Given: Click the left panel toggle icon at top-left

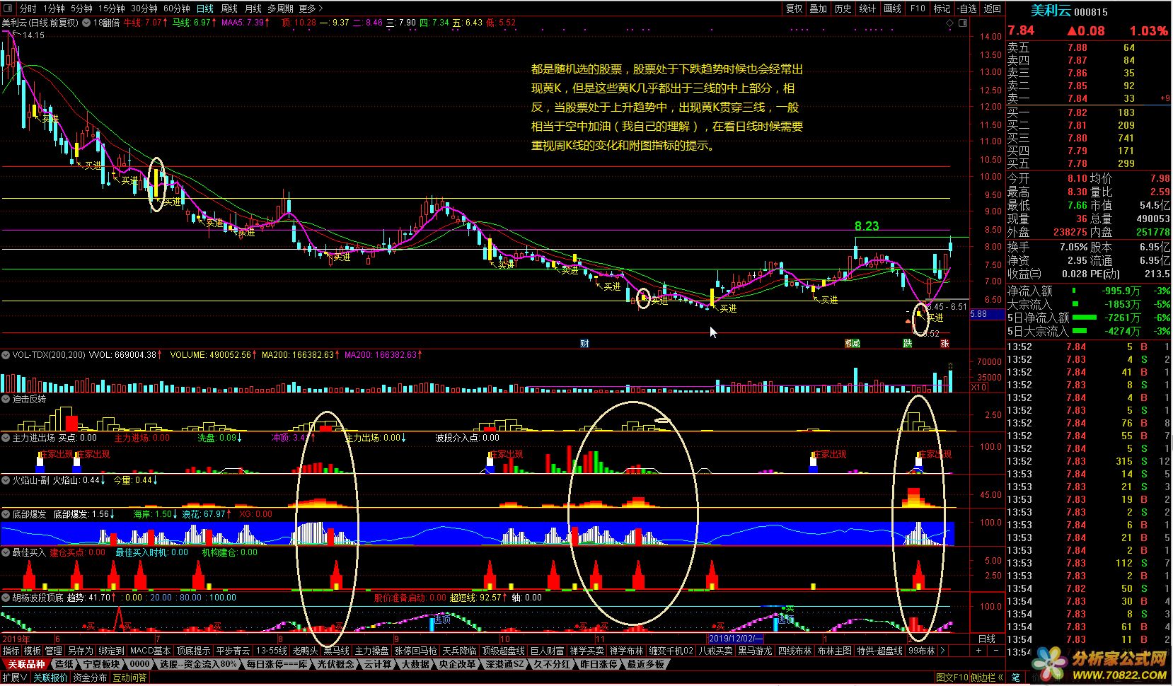Looking at the screenshot, I should pyautogui.click(x=7, y=8).
